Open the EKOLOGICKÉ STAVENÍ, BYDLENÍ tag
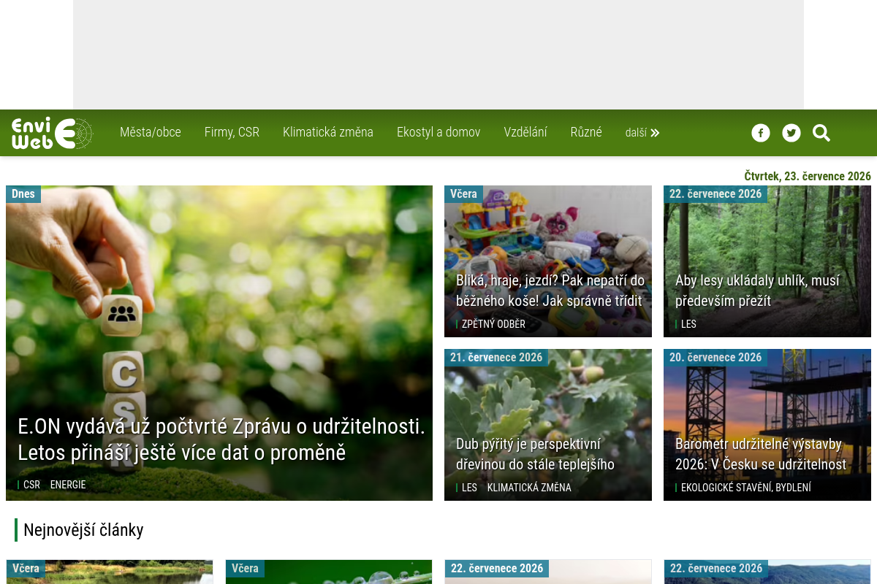 coord(746,488)
